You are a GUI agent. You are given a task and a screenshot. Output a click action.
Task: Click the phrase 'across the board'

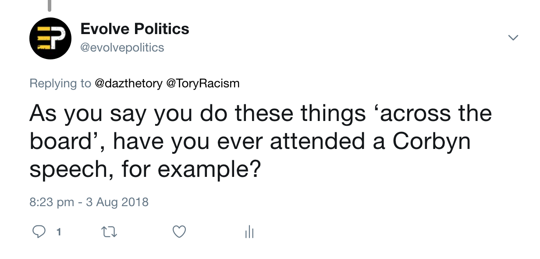point(260,128)
